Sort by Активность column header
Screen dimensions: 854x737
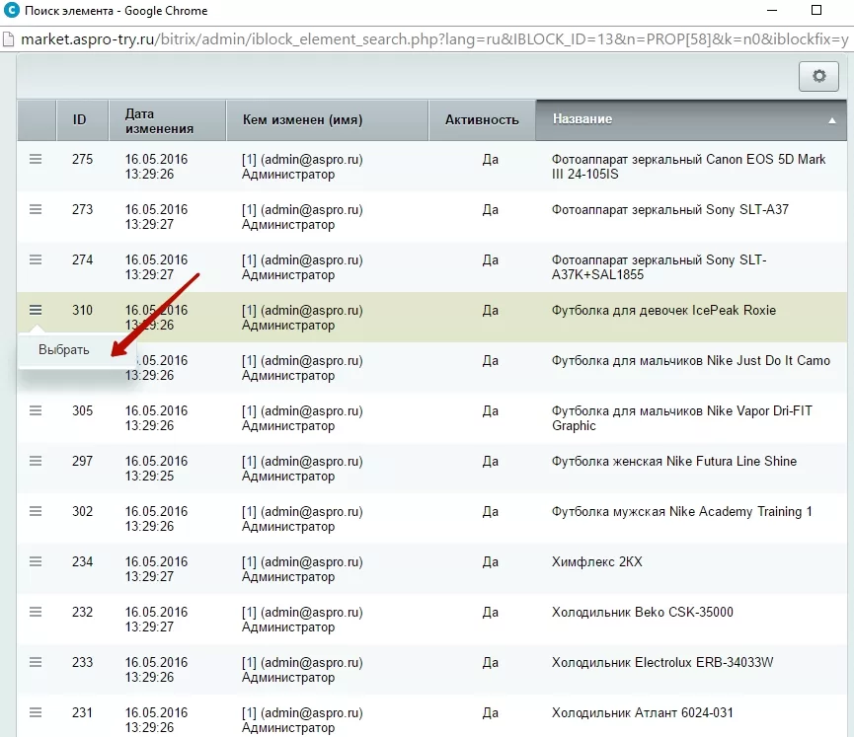coord(482,119)
